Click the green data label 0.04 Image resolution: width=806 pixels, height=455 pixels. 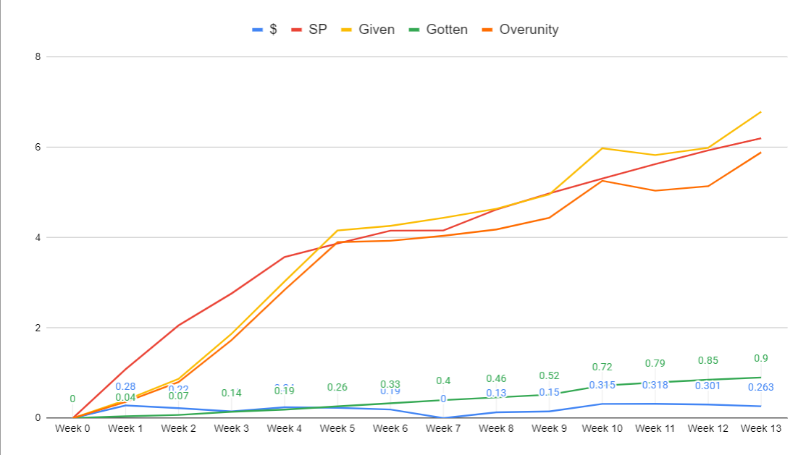coord(125,397)
